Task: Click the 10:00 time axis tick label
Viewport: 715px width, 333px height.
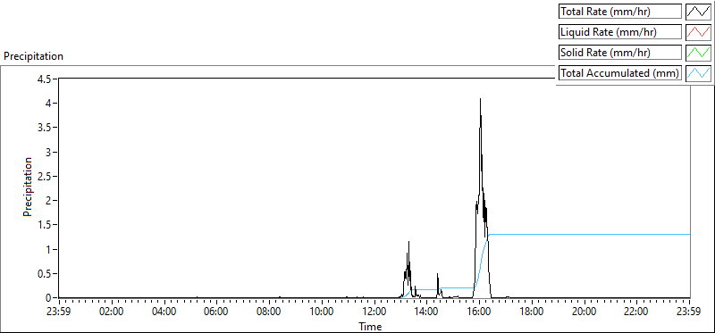Action: (x=322, y=312)
